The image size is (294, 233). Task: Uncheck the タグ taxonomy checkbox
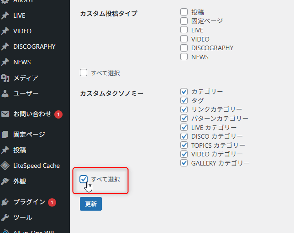tap(184, 100)
